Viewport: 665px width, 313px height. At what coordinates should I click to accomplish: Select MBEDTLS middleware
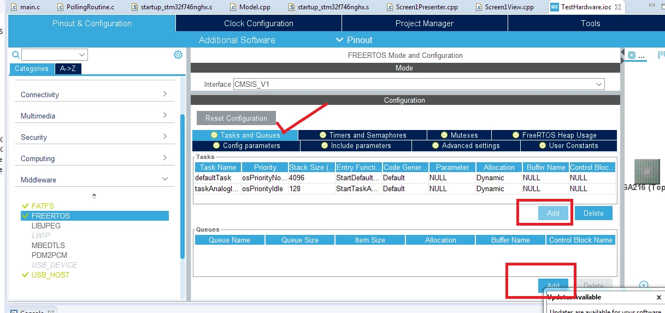(49, 245)
